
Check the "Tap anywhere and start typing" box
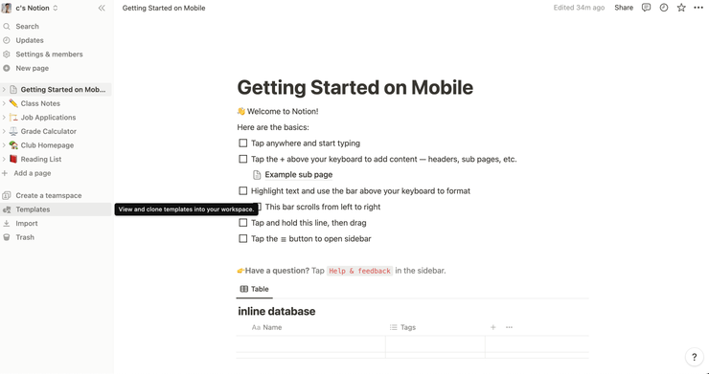coord(242,143)
